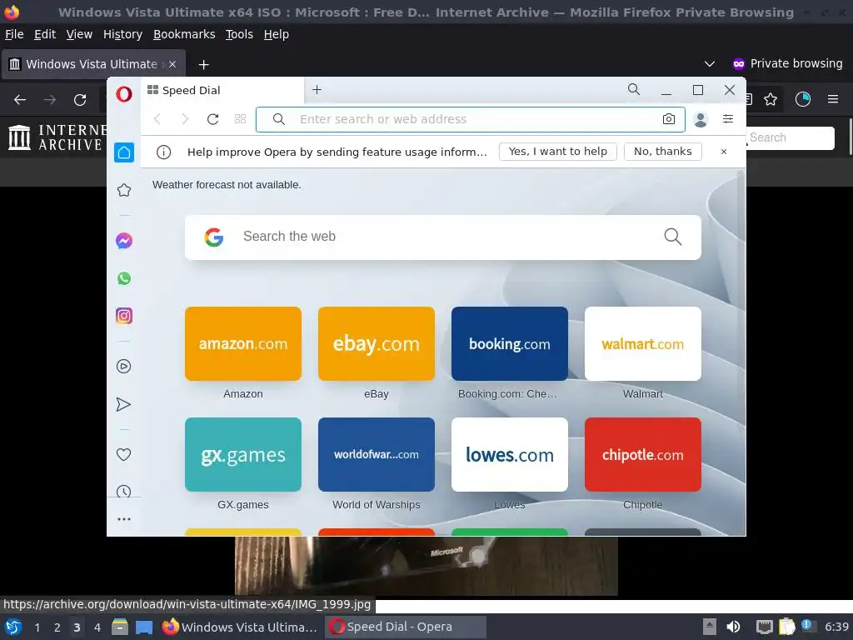Open Tools menu in Firefox

(239, 34)
